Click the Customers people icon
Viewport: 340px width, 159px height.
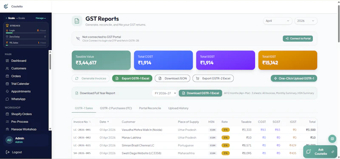click(x=7, y=68)
